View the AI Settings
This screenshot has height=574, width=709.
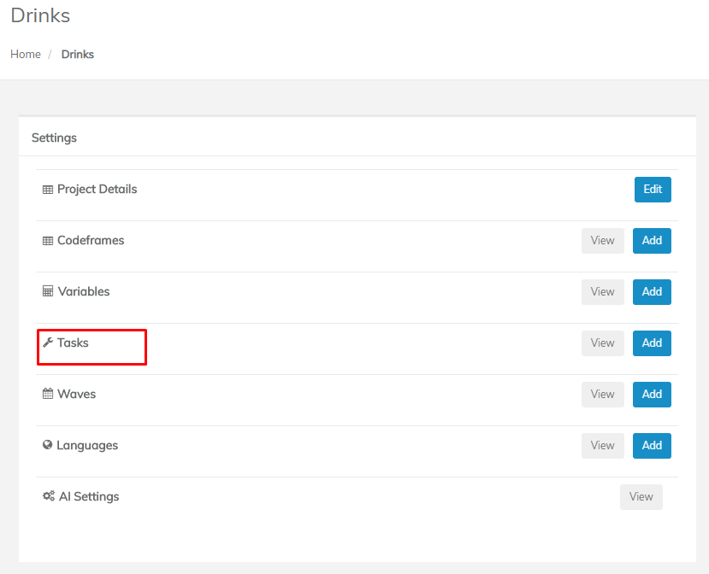tap(641, 497)
